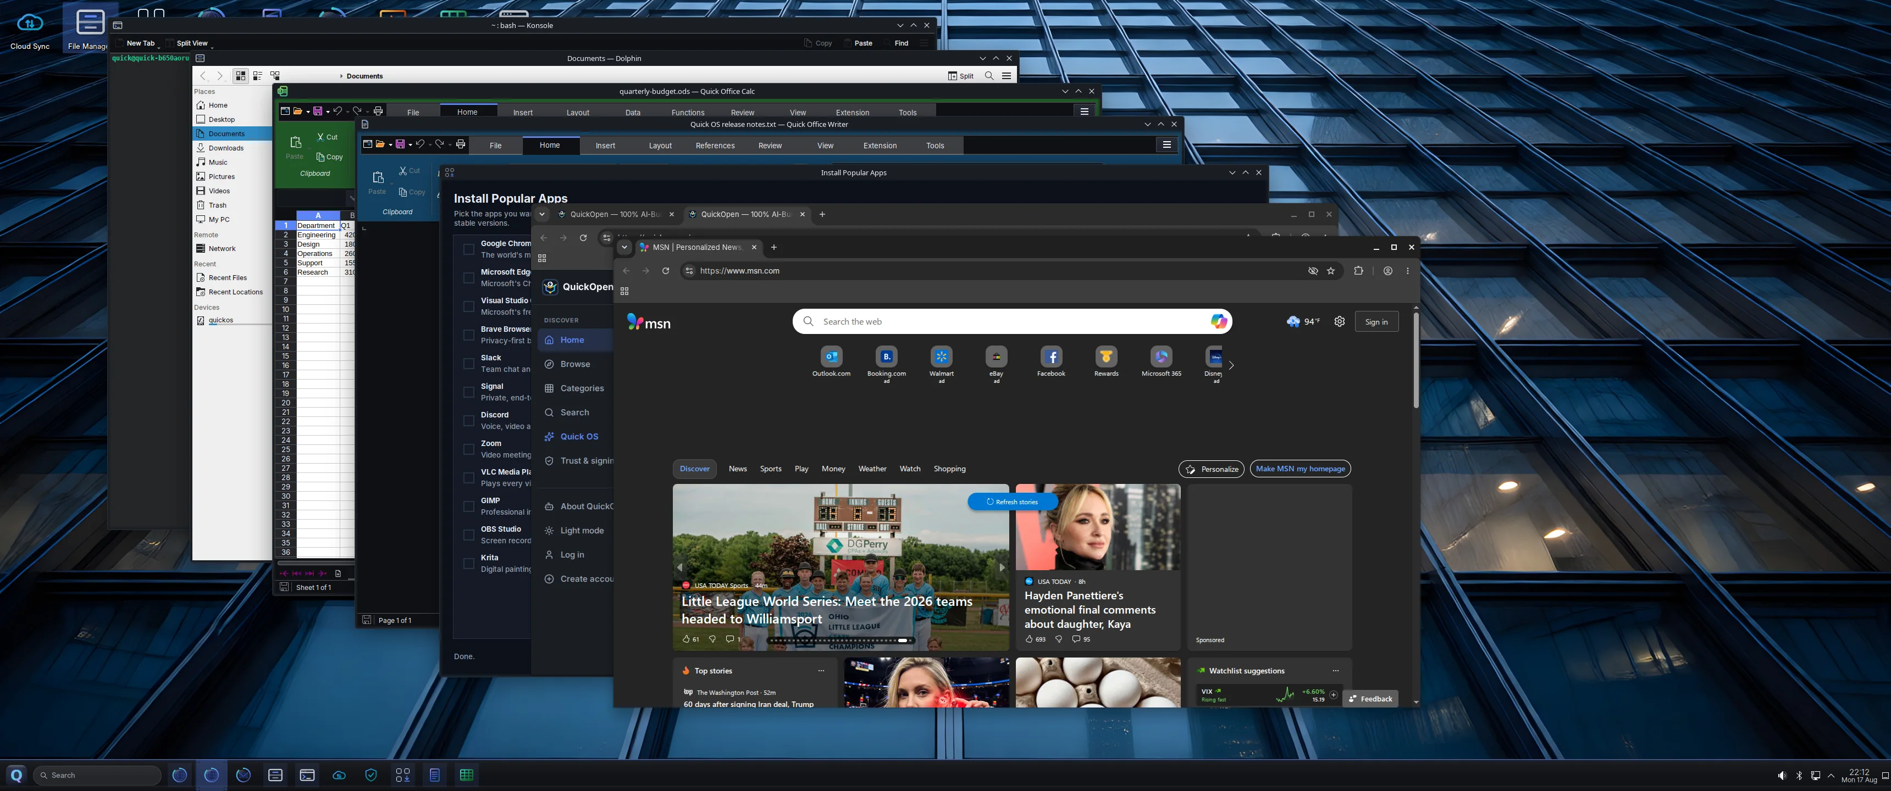Click the profile avatar icon in MSN browser toolbar
Image resolution: width=1891 pixels, height=791 pixels.
pos(1387,271)
